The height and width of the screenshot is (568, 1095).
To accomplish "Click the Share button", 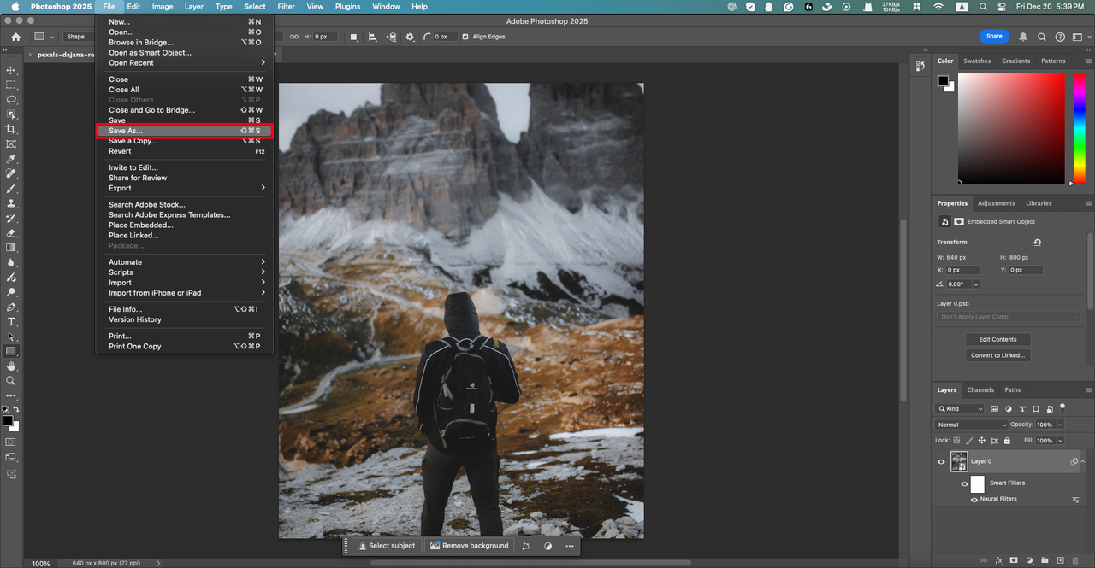I will pyautogui.click(x=994, y=37).
